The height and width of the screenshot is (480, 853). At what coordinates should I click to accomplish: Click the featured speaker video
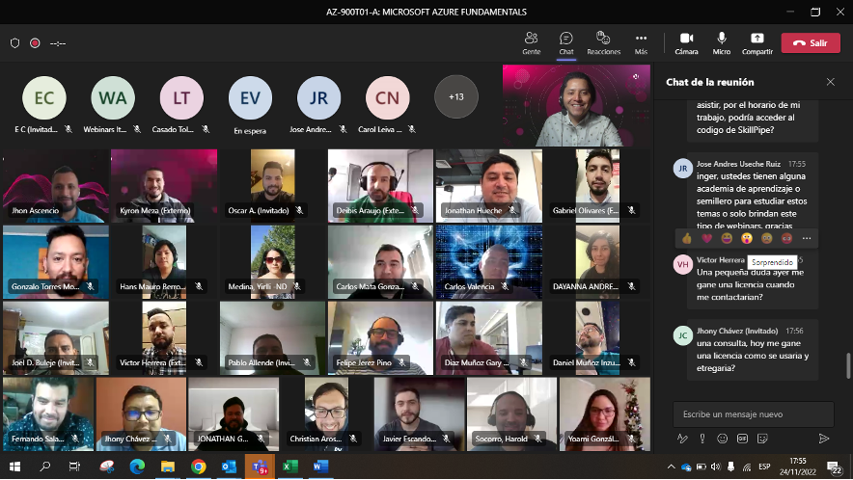(576, 105)
